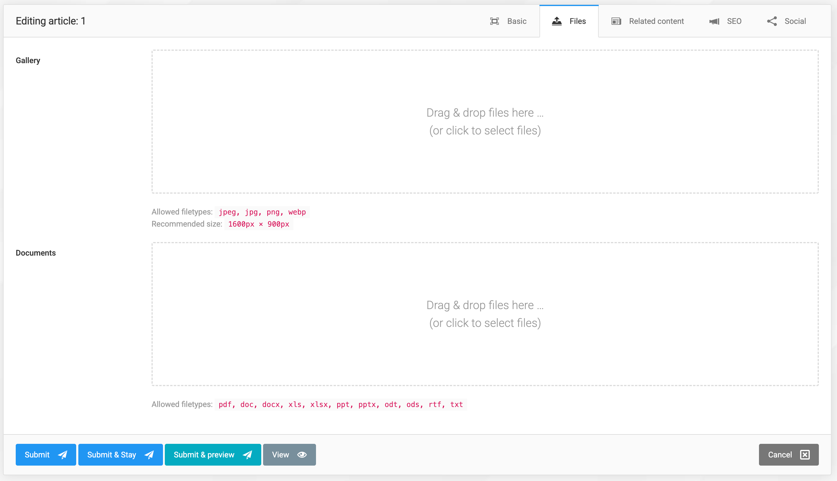Image resolution: width=837 pixels, height=481 pixels.
Task: Click paper plane icon on Submit & Stay
Action: [149, 455]
